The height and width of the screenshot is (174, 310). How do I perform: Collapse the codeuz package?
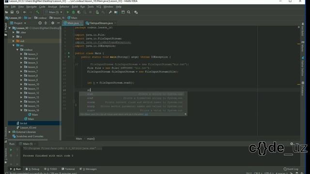pos(17,50)
